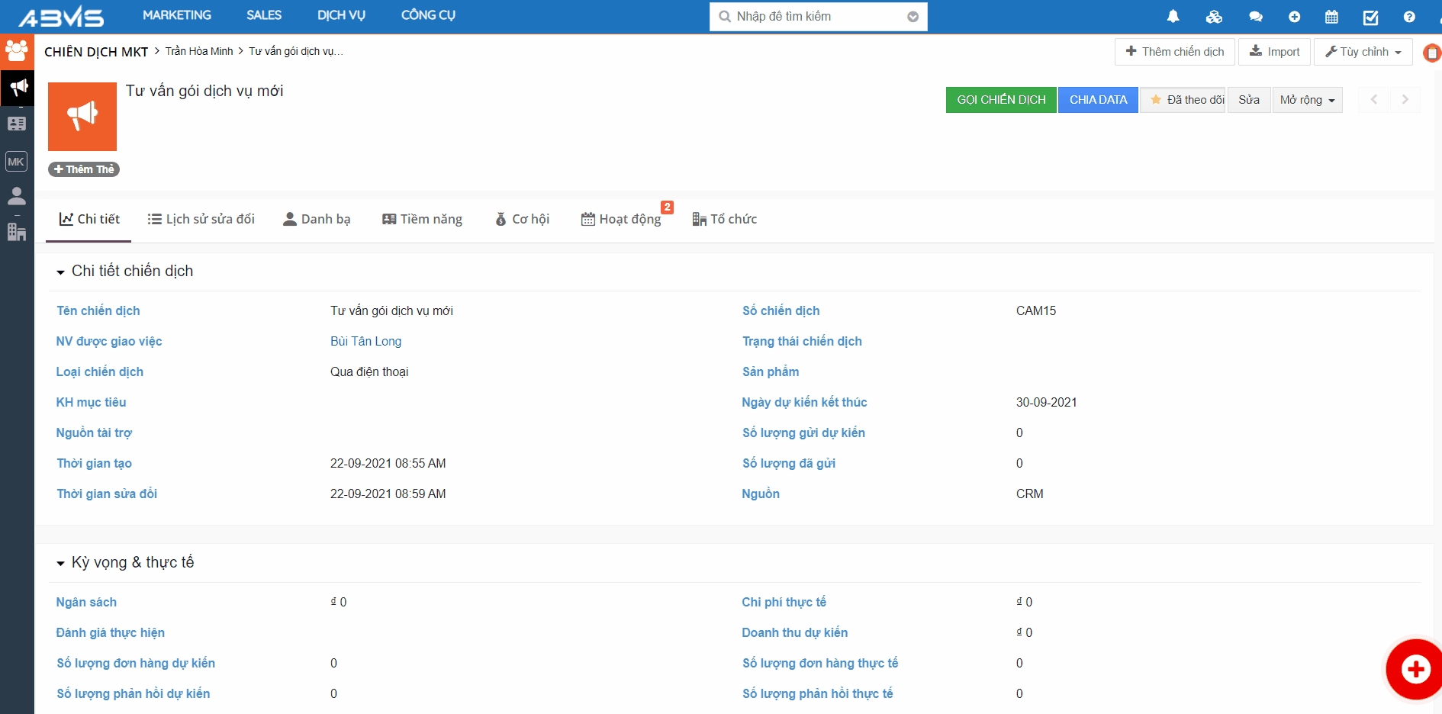Click the red floating plus button
Image resolution: width=1442 pixels, height=714 pixels.
pyautogui.click(x=1415, y=669)
